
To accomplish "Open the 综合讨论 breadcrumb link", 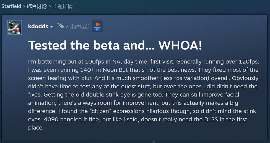I will [37, 6].
